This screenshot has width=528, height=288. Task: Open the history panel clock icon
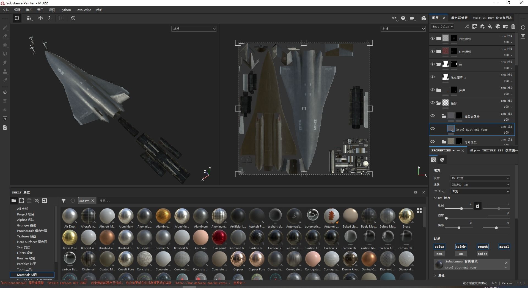(523, 27)
